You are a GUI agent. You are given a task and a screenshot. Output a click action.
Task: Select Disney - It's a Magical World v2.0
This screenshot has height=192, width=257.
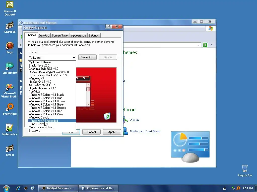[x=52, y=72]
